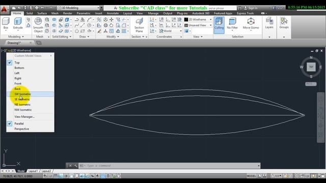The width and height of the screenshot is (326, 183).
Task: Expand the Modify panel
Action: point(113,37)
